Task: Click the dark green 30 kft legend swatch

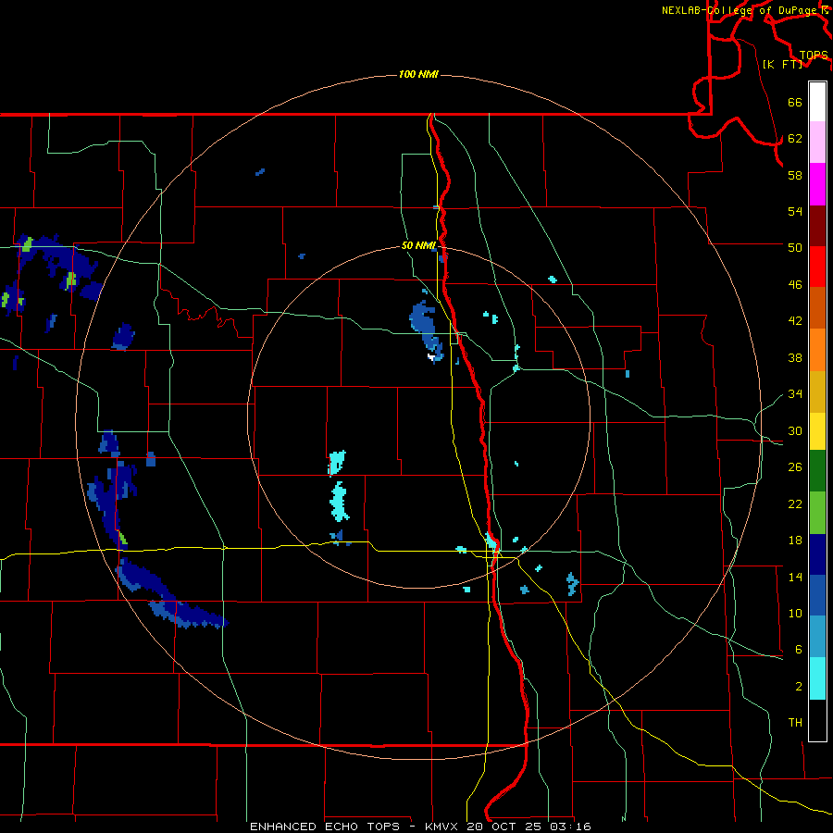Action: point(817,471)
